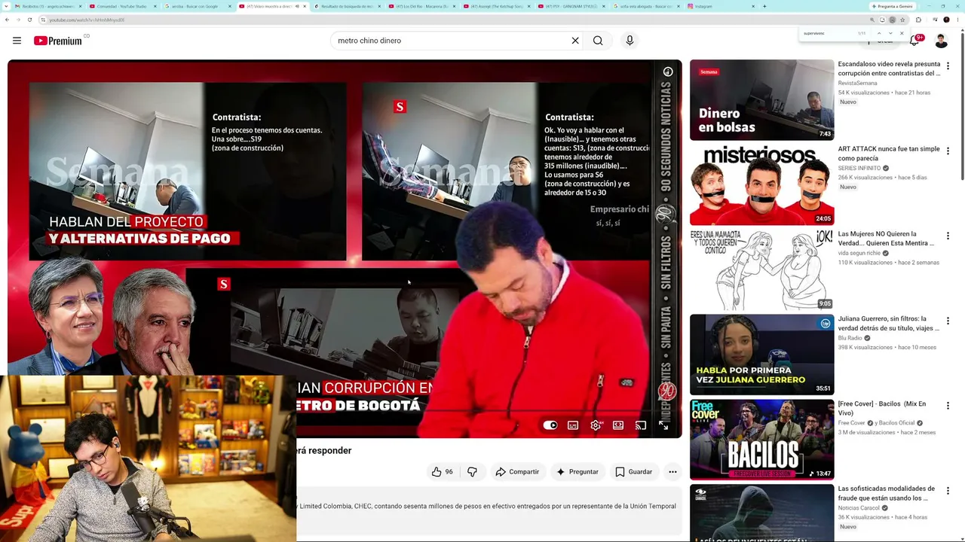Switch to the YouTube Studio Comunidad tab

tap(121, 6)
